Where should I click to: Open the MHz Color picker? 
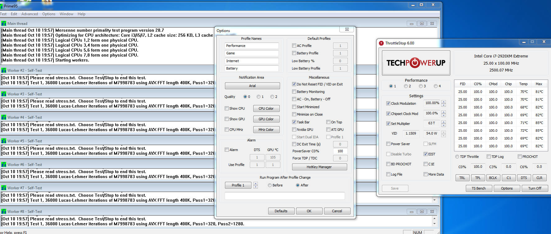point(266,130)
